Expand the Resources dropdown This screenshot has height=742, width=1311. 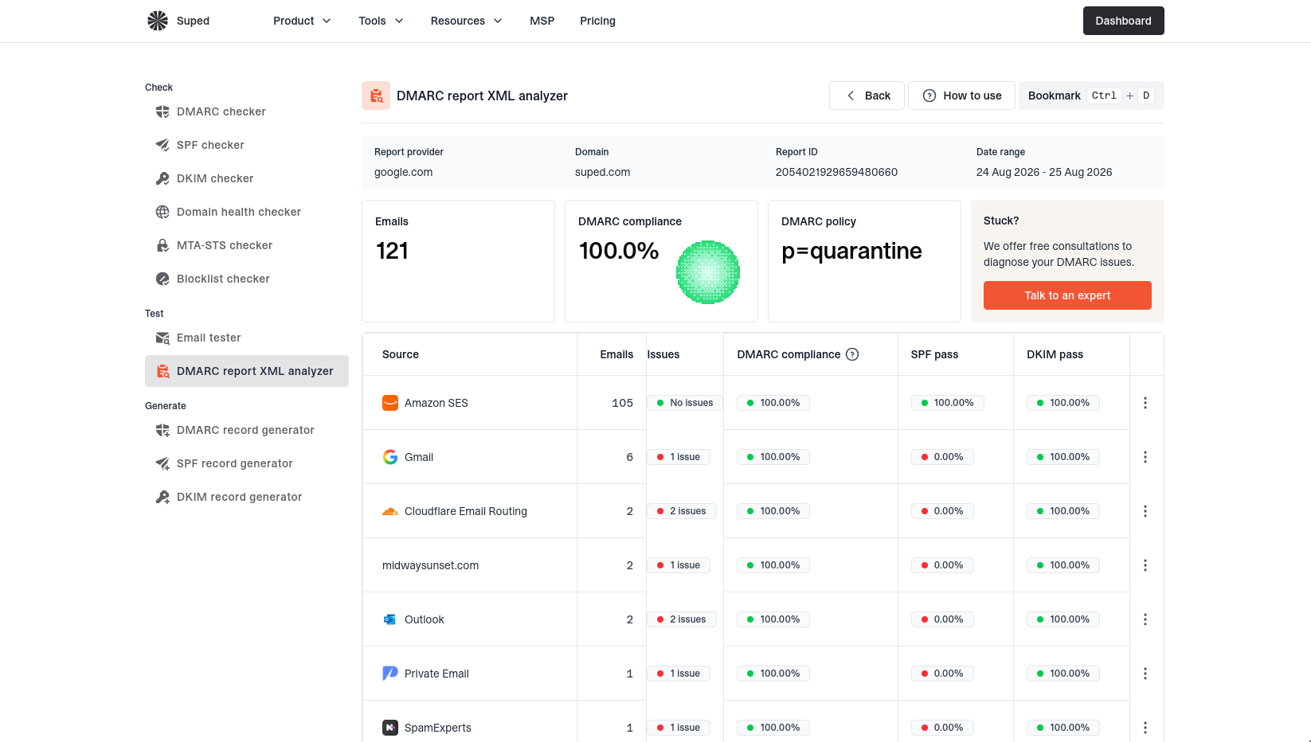[x=466, y=21]
